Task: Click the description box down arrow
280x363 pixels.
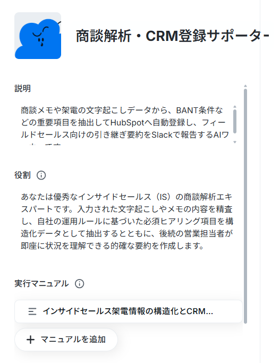Action: [x=235, y=142]
